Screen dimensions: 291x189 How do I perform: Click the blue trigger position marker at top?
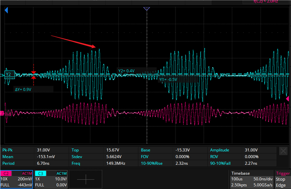point(146,9)
